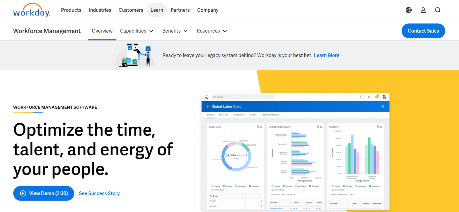
Task: Click the search magnifier icon
Action: [x=438, y=10]
